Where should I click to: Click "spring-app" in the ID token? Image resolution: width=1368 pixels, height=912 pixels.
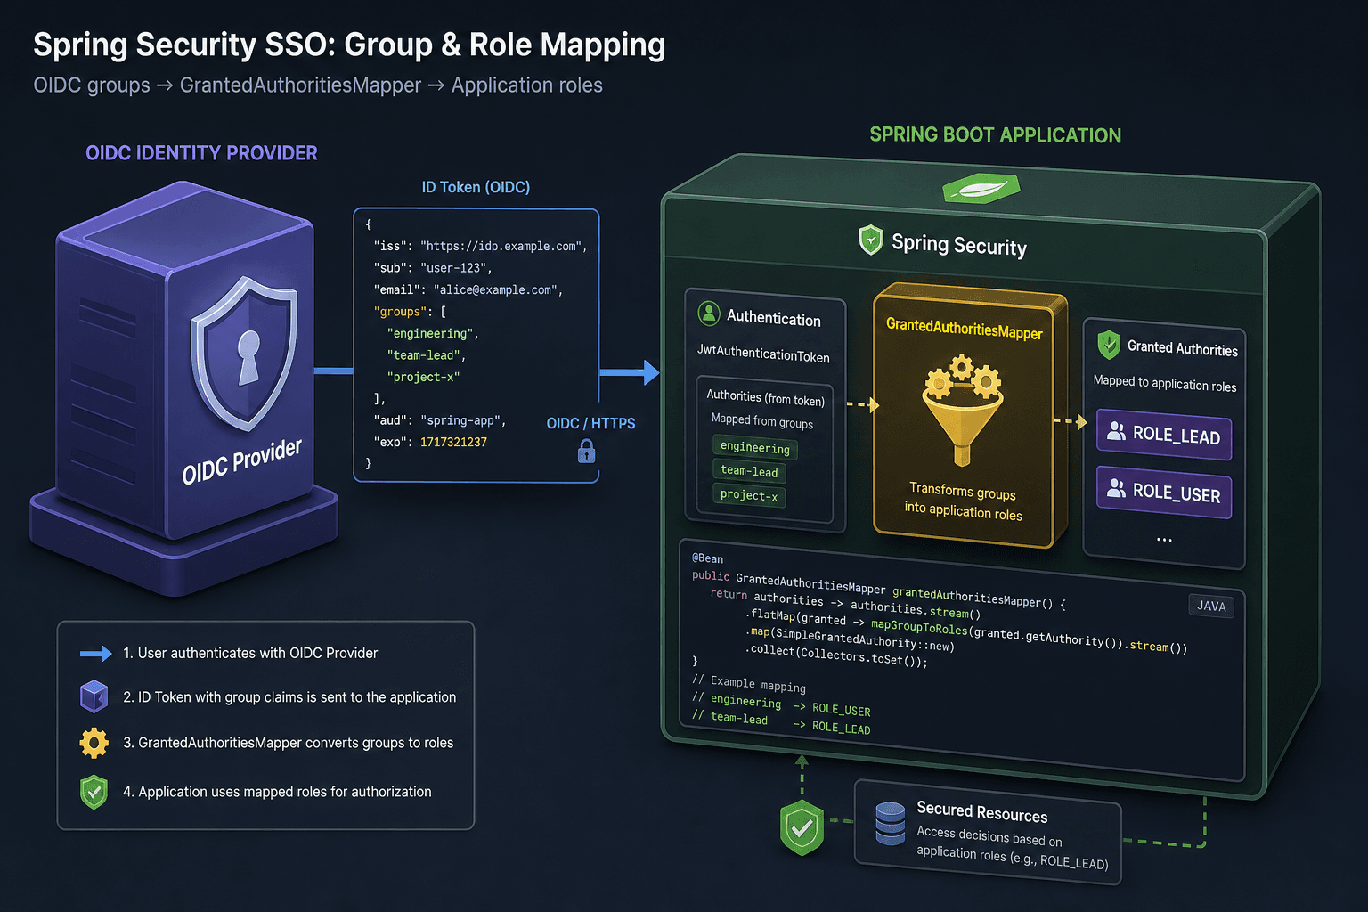(x=460, y=419)
